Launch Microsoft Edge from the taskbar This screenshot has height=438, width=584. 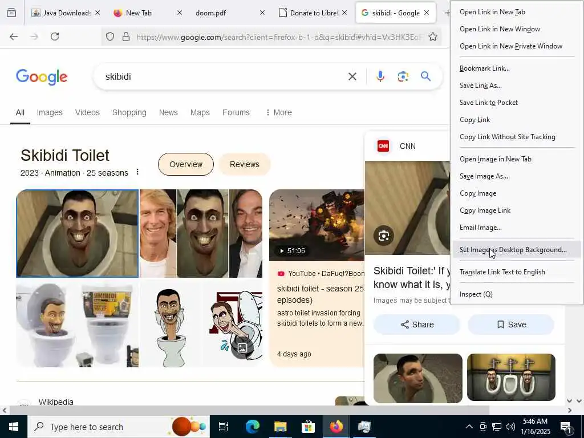tap(252, 427)
